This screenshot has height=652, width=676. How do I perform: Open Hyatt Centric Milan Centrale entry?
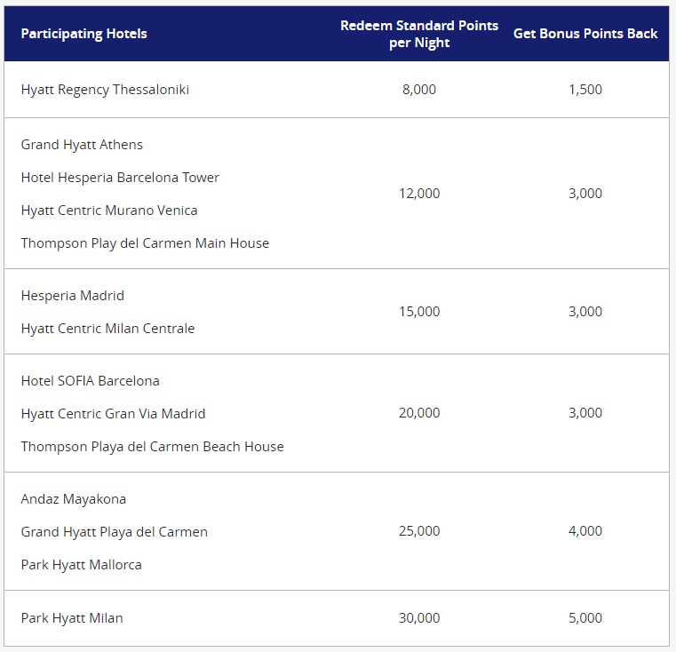point(107,329)
